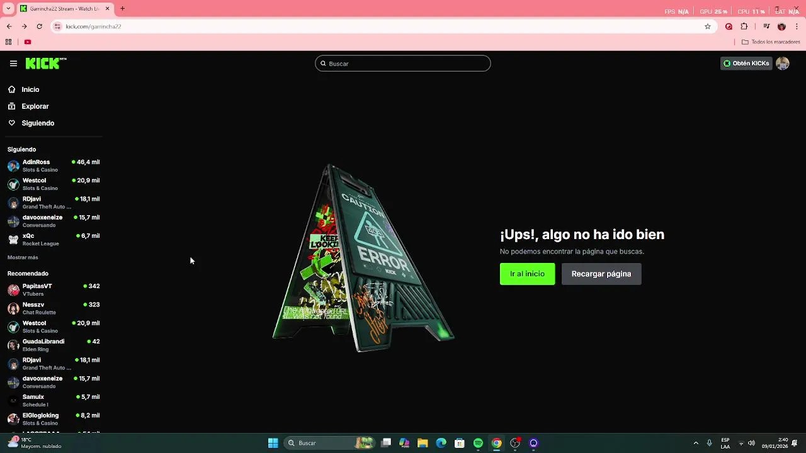Viewport: 806px width, 453px height.
Task: Open ElGlogloking channel avatar
Action: click(13, 419)
